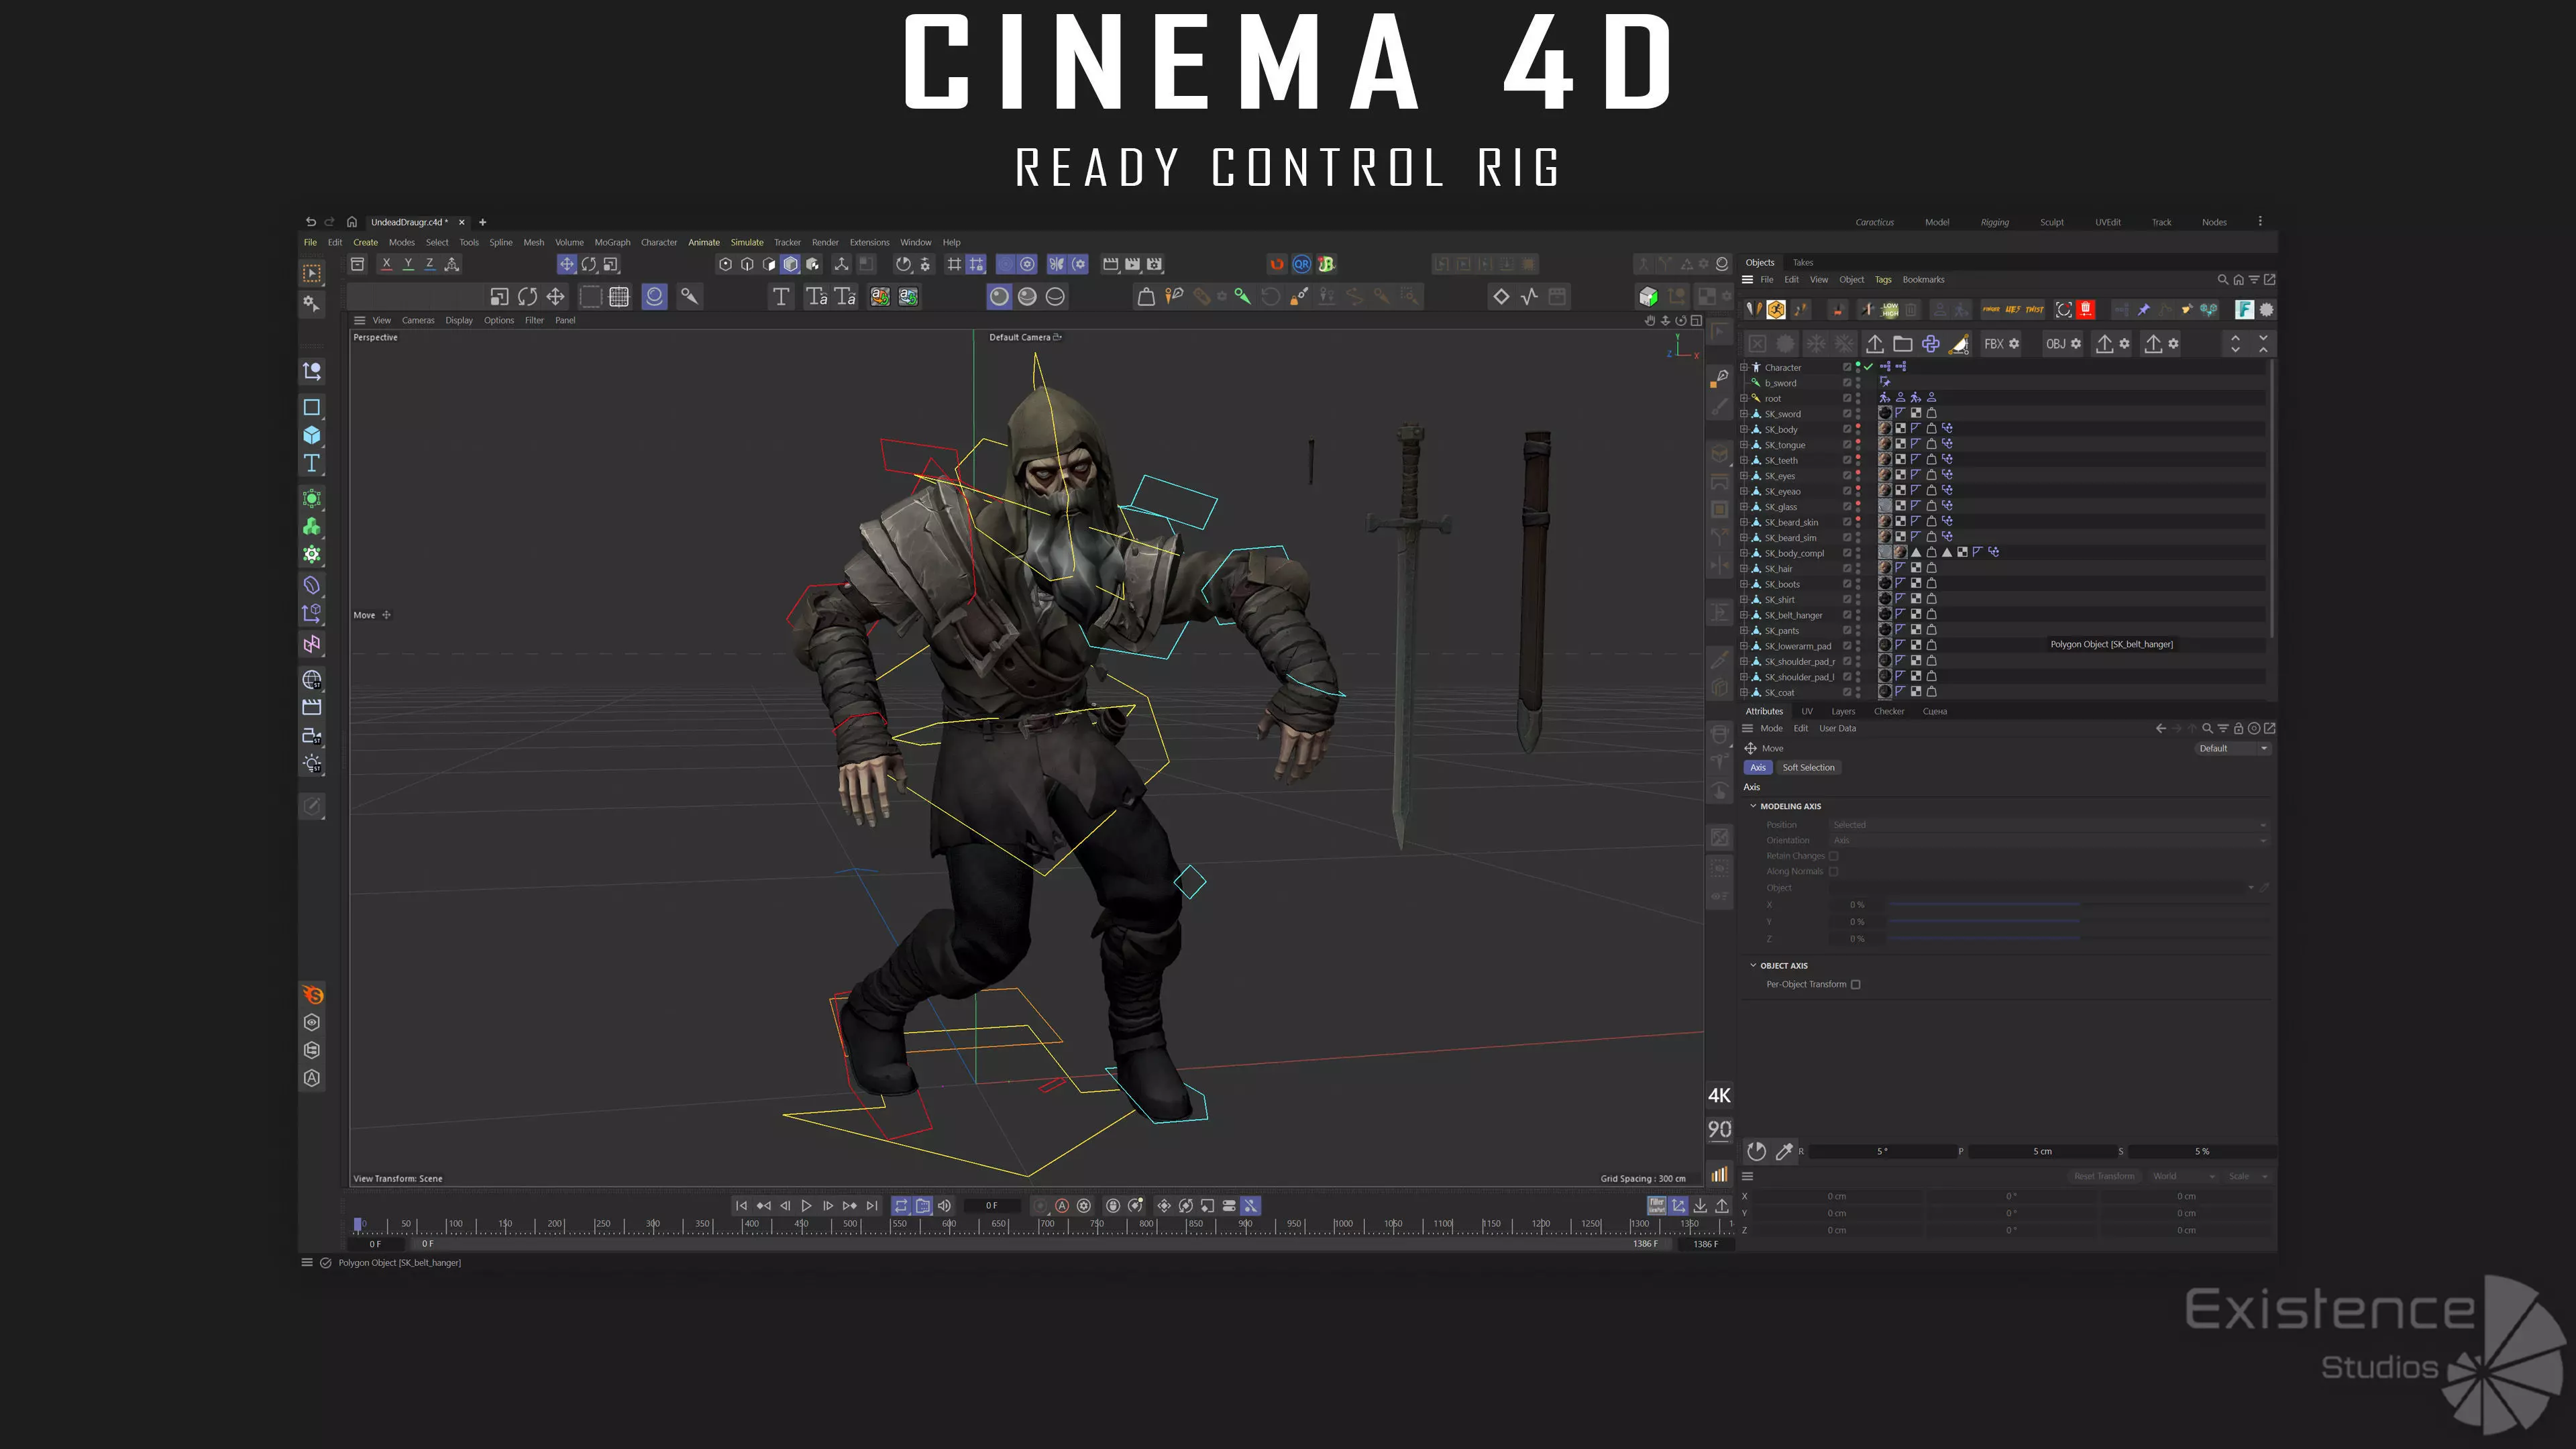Click the current frame 0 F field
The height and width of the screenshot is (1449, 2576).
click(x=991, y=1206)
